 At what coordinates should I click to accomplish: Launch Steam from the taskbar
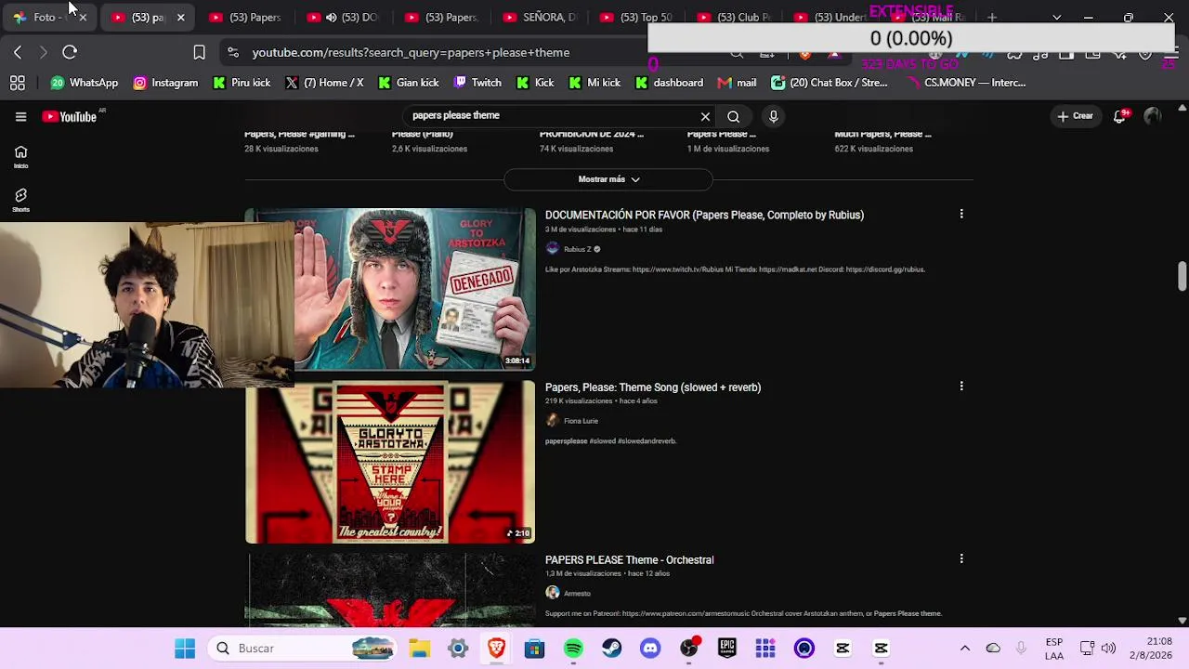pyautogui.click(x=611, y=649)
